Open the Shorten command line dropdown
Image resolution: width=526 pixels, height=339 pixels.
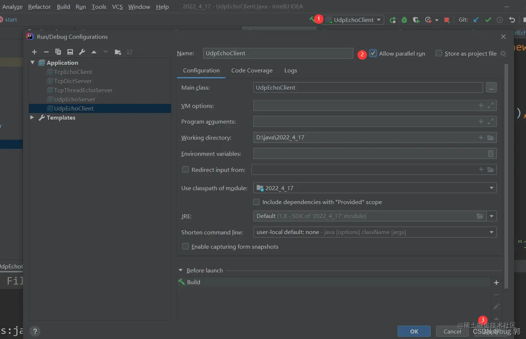coord(375,232)
